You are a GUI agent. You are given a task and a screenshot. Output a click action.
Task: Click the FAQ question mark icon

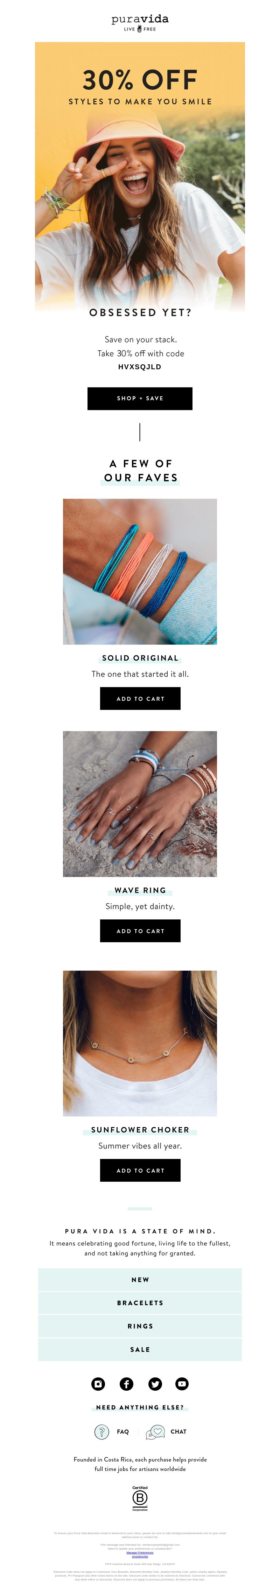click(101, 1431)
